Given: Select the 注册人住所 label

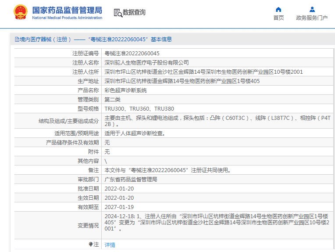Looking at the screenshot, I should 86,72.
